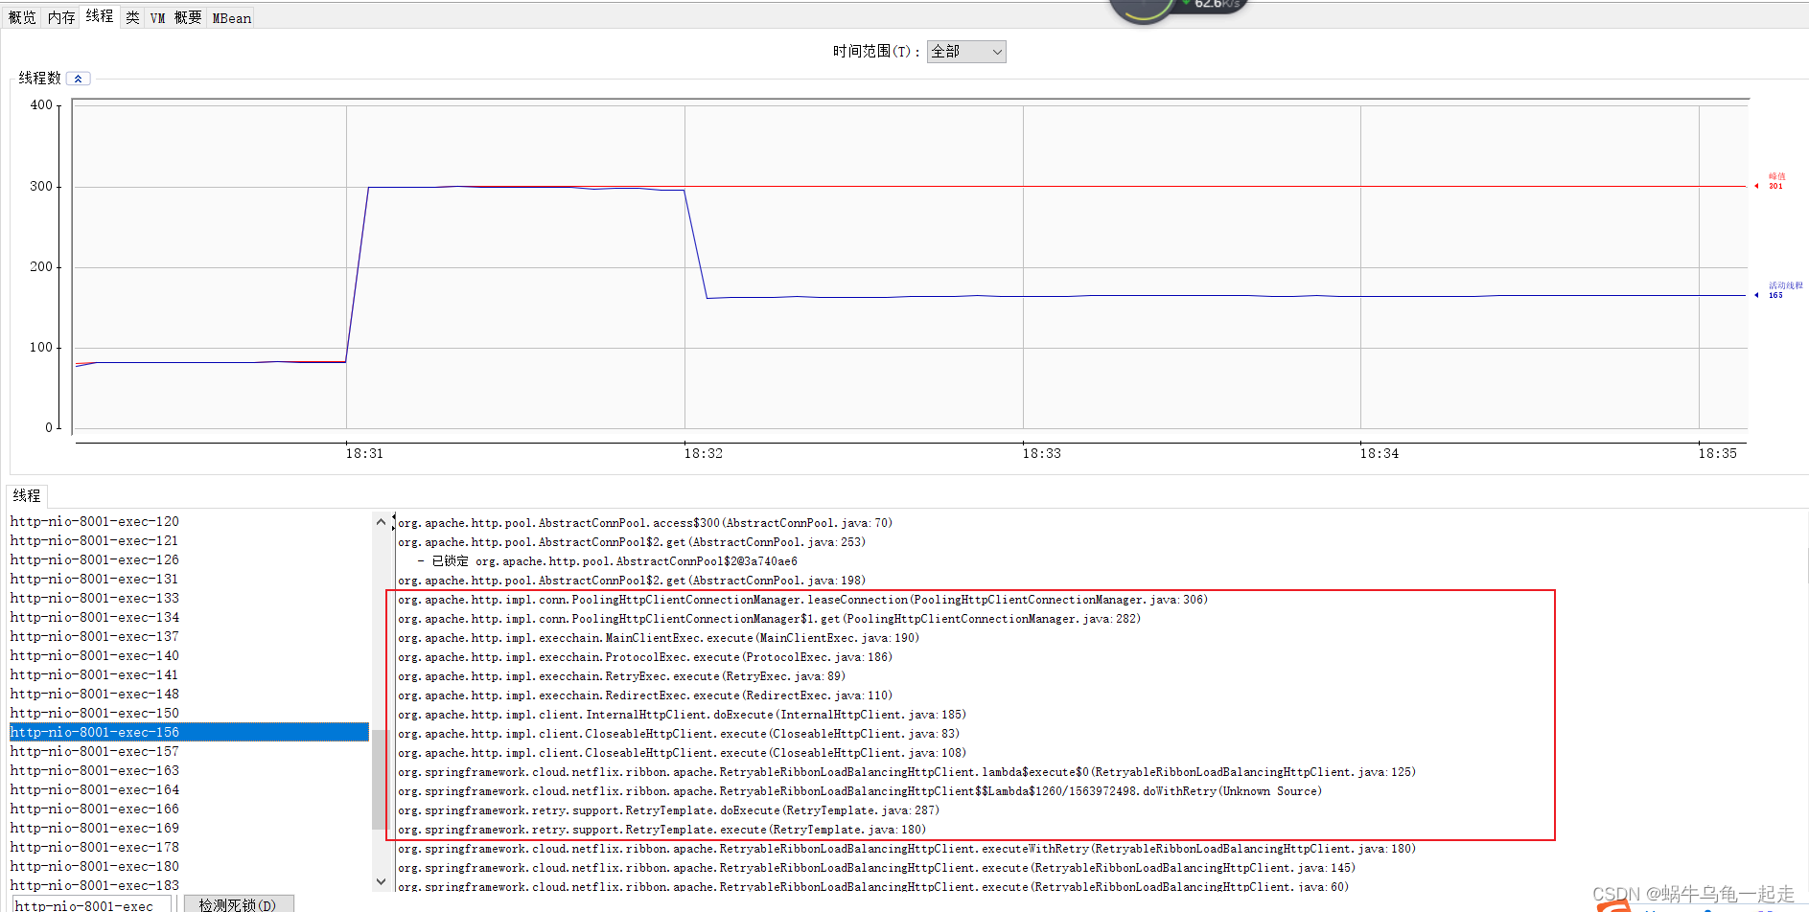Click the thread filter field http-nio-8001-exec

coord(91,904)
